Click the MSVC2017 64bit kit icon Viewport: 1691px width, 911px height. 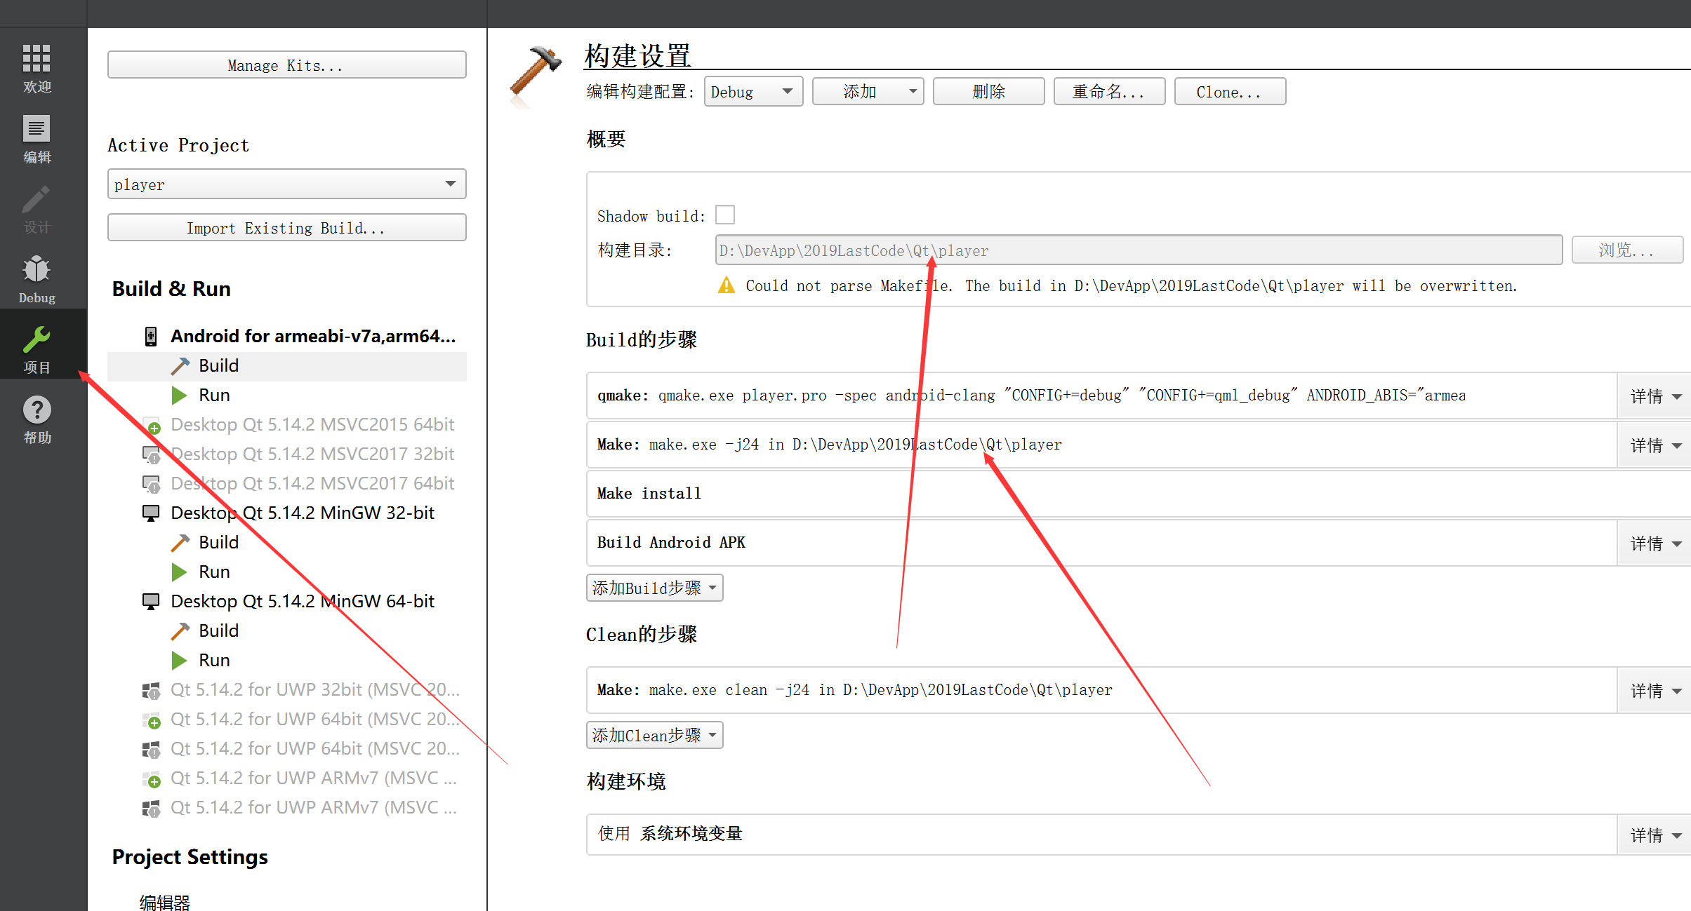click(x=152, y=484)
